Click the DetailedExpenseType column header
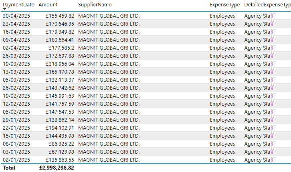Image resolution: width=291 pixels, height=172 pixels. coord(267,5)
